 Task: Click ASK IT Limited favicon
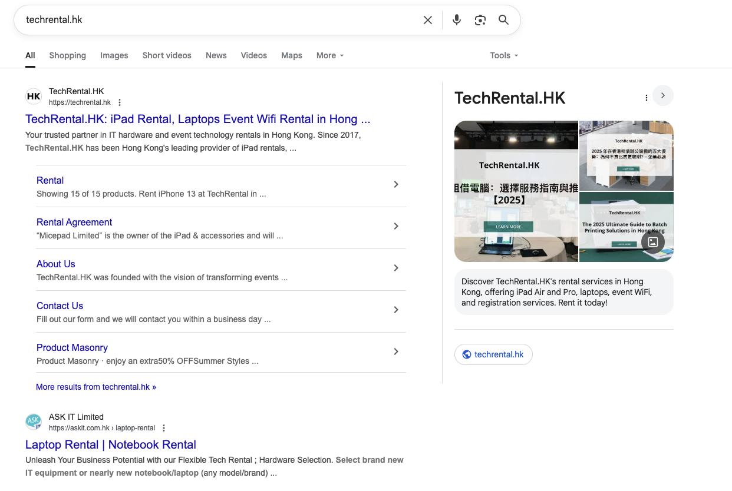(34, 422)
